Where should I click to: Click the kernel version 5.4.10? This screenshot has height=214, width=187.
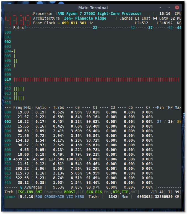tap(27, 197)
